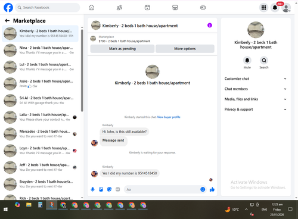Open Lul conversation in list
Screen dimensions: 298x219
(40, 67)
